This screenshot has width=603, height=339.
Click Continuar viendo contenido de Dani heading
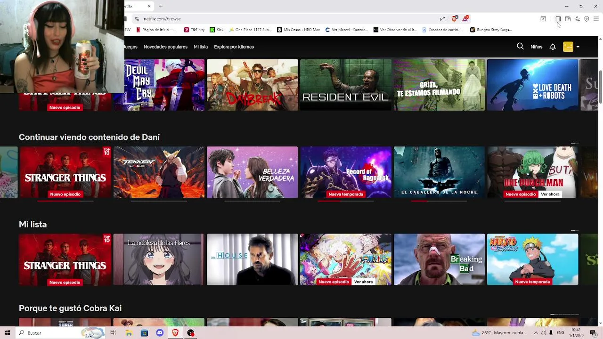[89, 137]
